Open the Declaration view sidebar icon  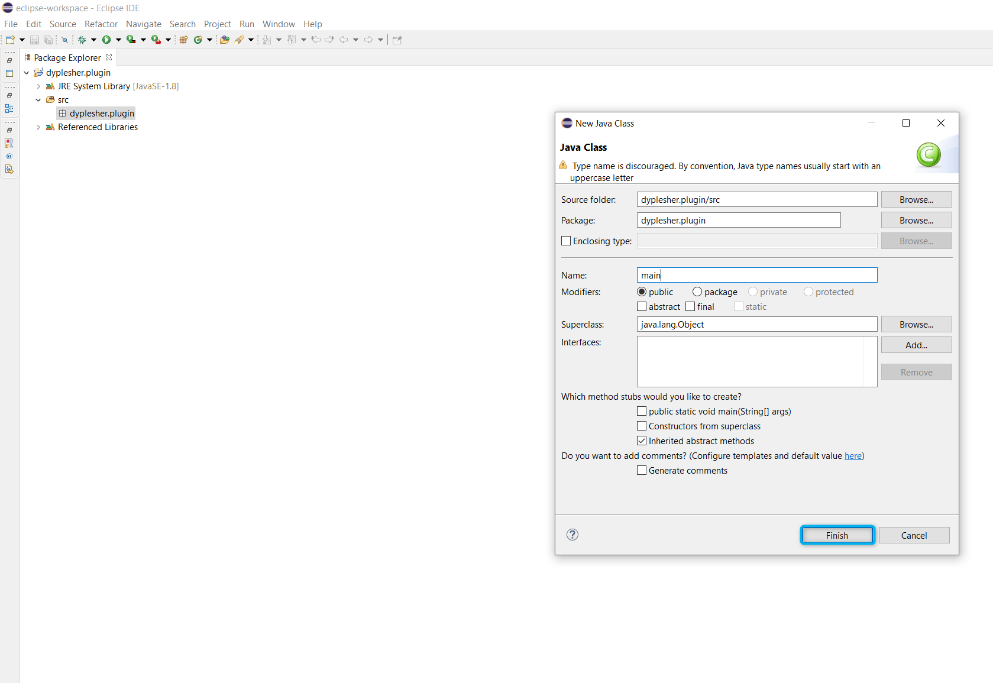coord(9,169)
